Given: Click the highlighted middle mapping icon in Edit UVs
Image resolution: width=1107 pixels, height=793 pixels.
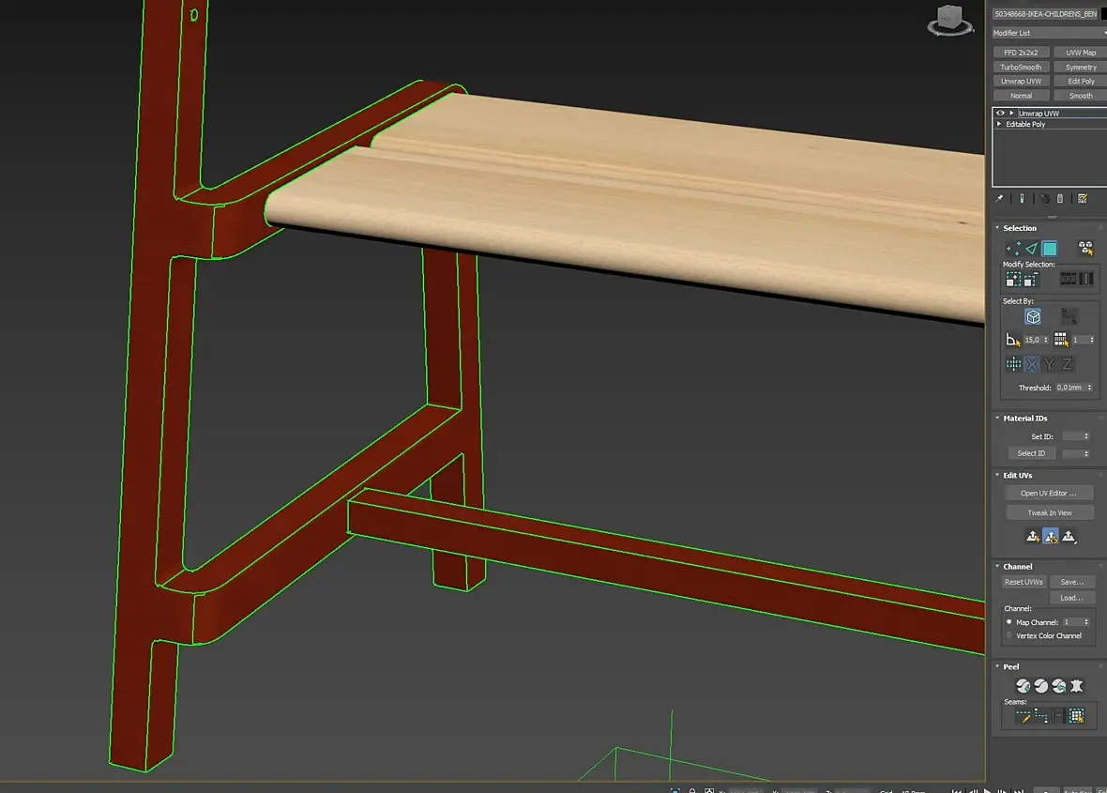Looking at the screenshot, I should (1051, 537).
